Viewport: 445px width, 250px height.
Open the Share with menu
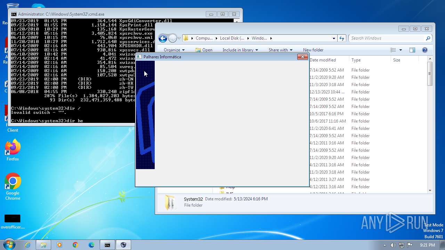(280, 50)
